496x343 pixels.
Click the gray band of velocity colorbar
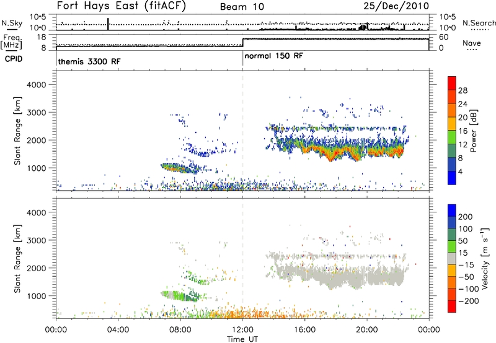452,259
